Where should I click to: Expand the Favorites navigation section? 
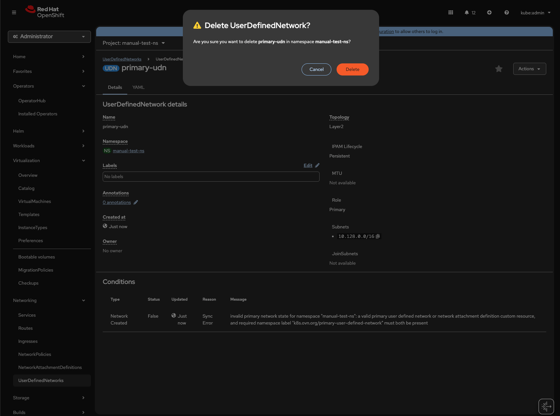click(49, 71)
